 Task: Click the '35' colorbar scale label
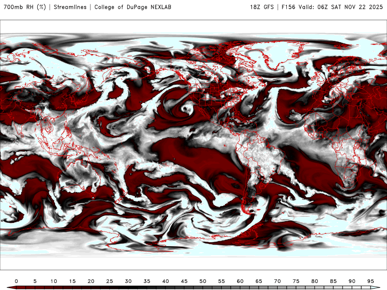click(x=147, y=281)
